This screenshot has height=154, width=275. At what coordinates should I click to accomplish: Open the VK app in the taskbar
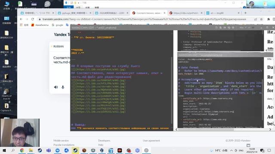click(x=58, y=150)
